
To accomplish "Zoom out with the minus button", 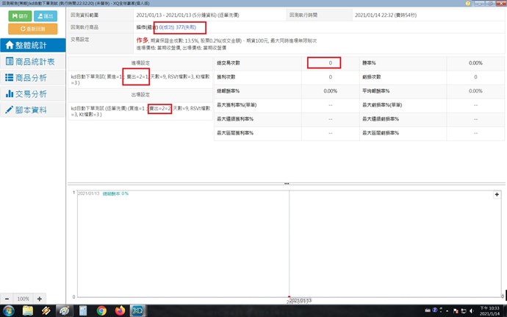I will pyautogui.click(x=7, y=298).
